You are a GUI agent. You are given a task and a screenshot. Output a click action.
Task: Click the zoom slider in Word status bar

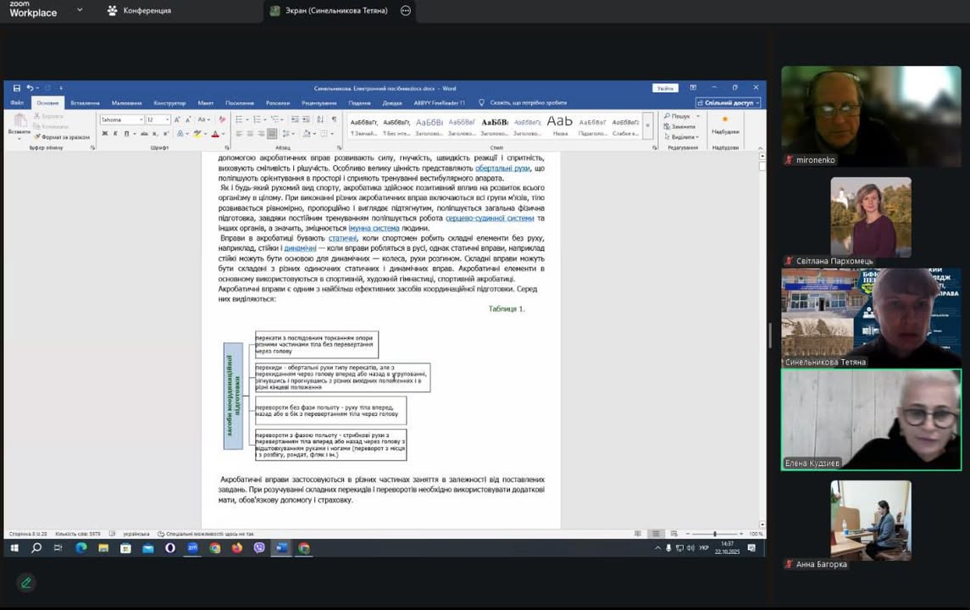coord(714,534)
